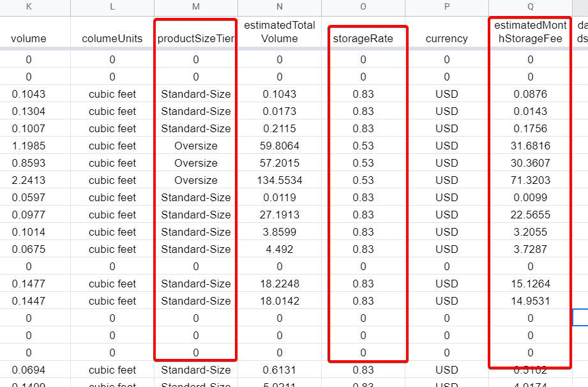Screen dimensions: 588x387
Task: Click the storage fee cell showing 14.9531
Action: 530,301
